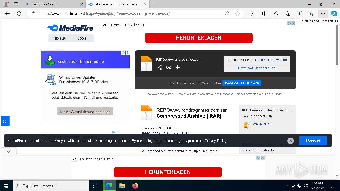This screenshot has width=340, height=191.
Task: Open WinZip for PC link
Action: pyautogui.click(x=262, y=124)
